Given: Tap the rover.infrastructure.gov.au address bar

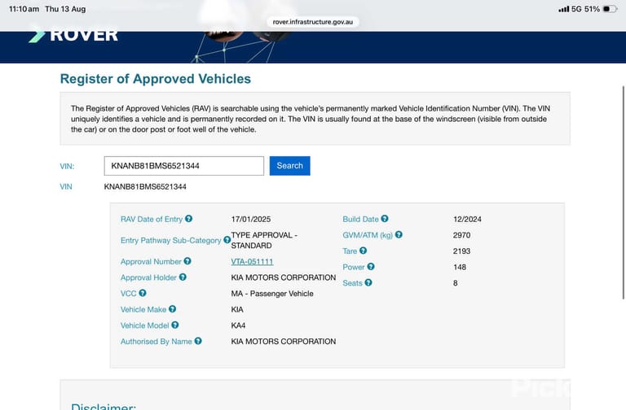Looking at the screenshot, I should [x=313, y=22].
